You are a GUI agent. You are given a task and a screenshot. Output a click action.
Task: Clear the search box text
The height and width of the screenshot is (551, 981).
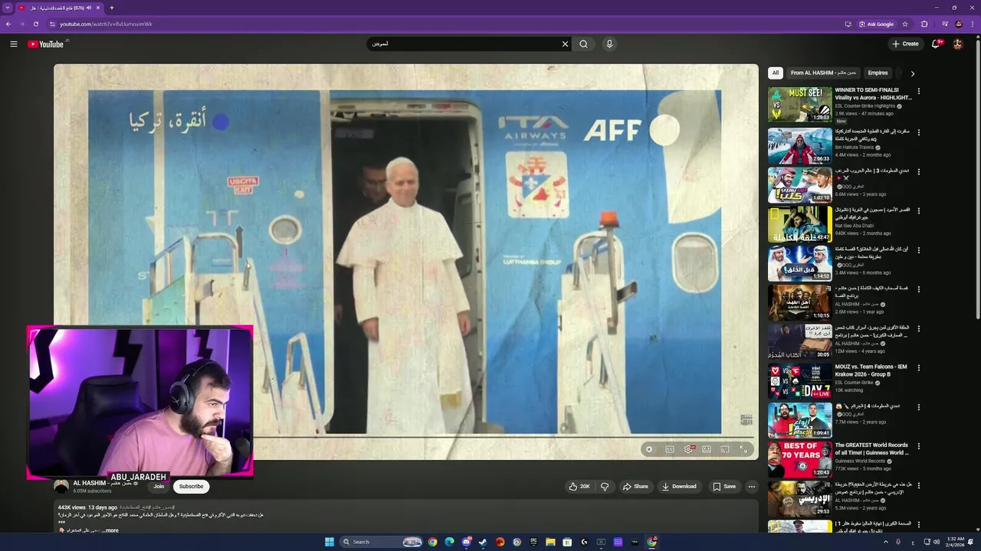click(565, 44)
